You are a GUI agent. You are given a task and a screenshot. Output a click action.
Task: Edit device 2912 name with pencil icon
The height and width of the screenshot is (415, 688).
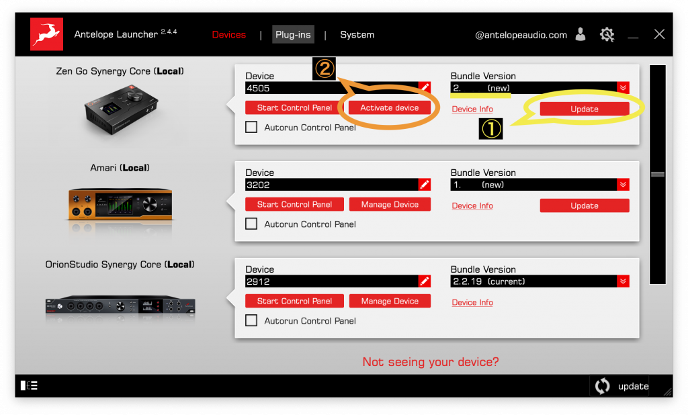pos(425,281)
